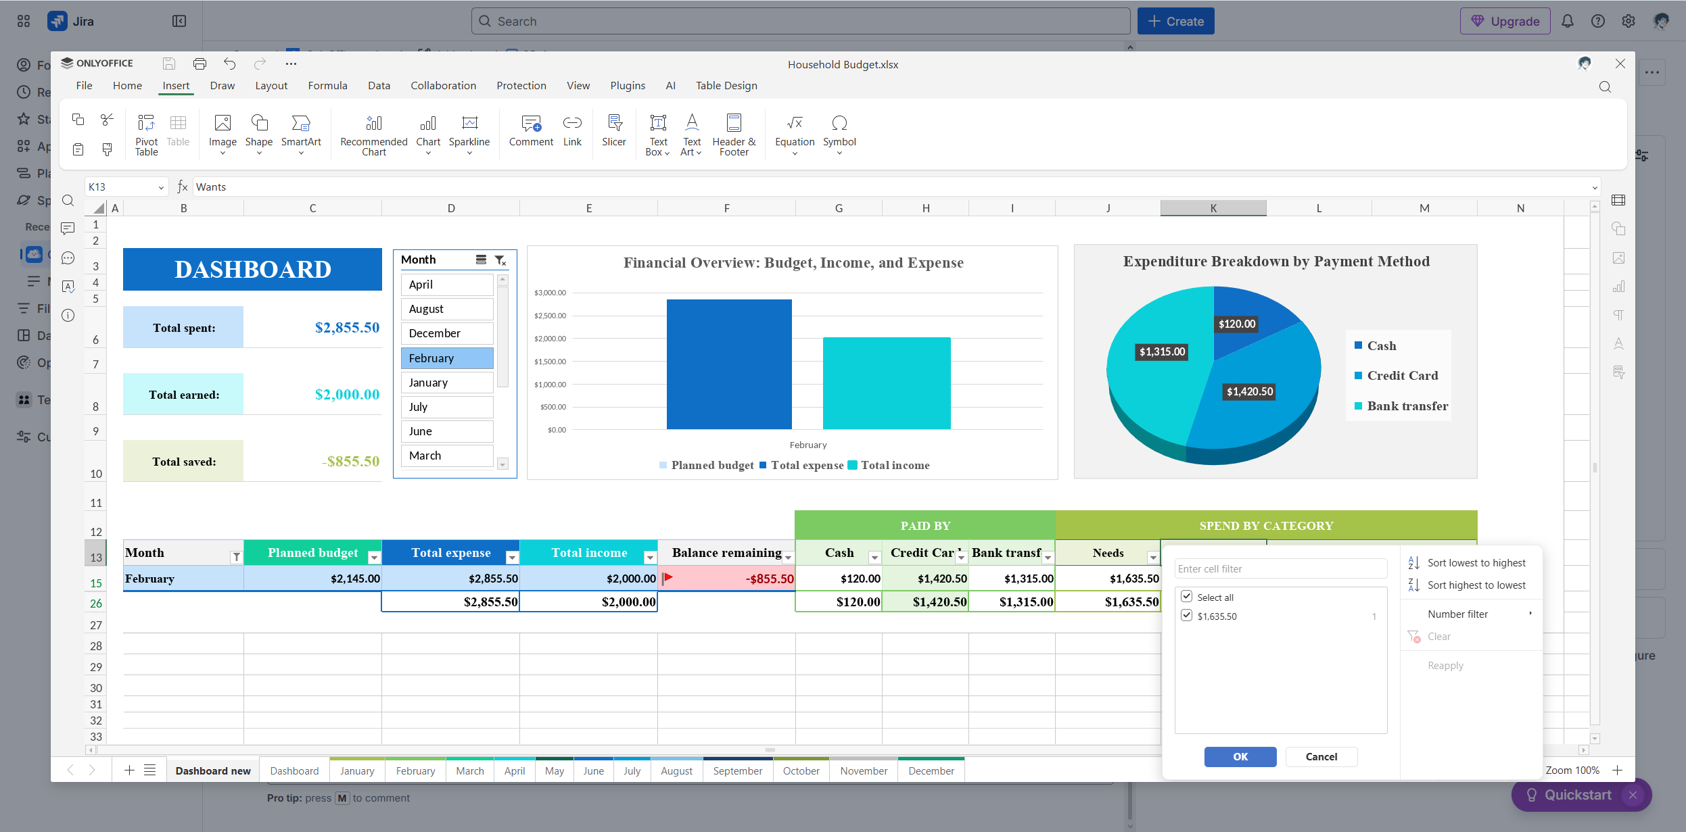Open the Total income column filter dropdown
This screenshot has height=832, width=1686.
(x=649, y=557)
